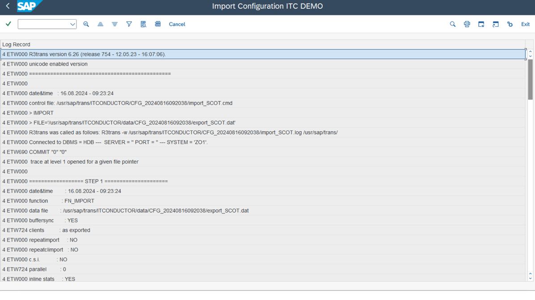Search the log with right-hand magnifier
Screen dimensions: 535x300
(452, 24)
